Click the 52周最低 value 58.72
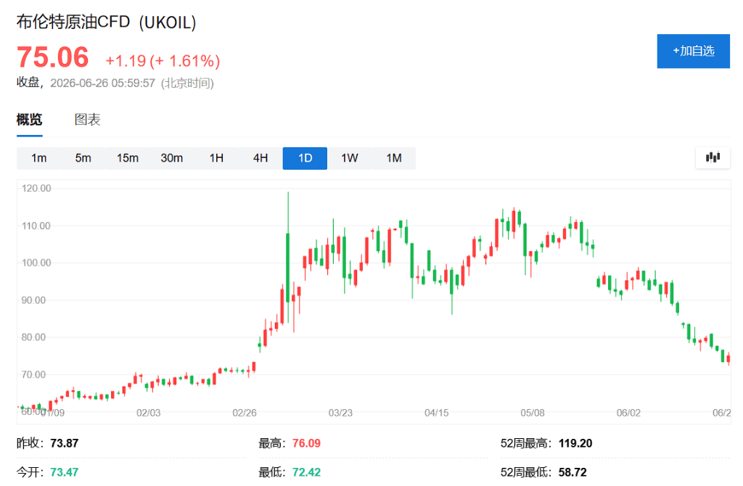This screenshot has height=486, width=743. 572,472
